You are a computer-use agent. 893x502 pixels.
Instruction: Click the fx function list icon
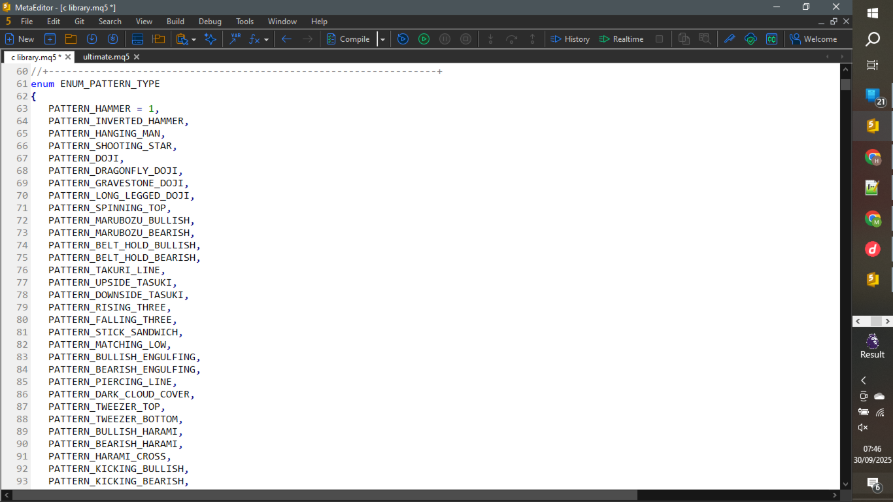click(254, 39)
